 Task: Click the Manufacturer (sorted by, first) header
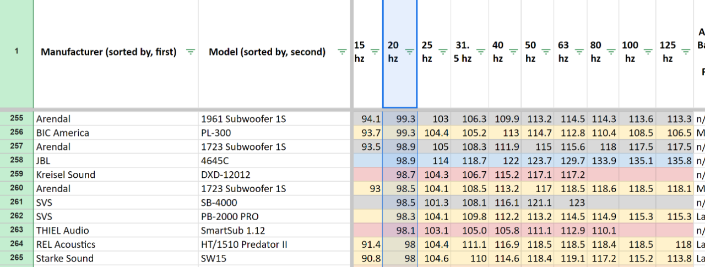click(109, 52)
